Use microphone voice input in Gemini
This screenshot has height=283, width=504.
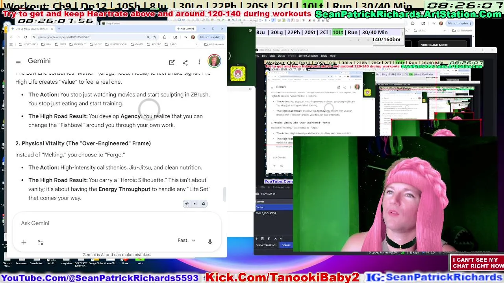coord(210,242)
